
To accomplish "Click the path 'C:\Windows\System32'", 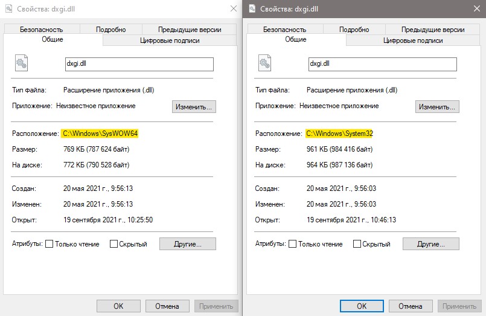I will [x=339, y=134].
